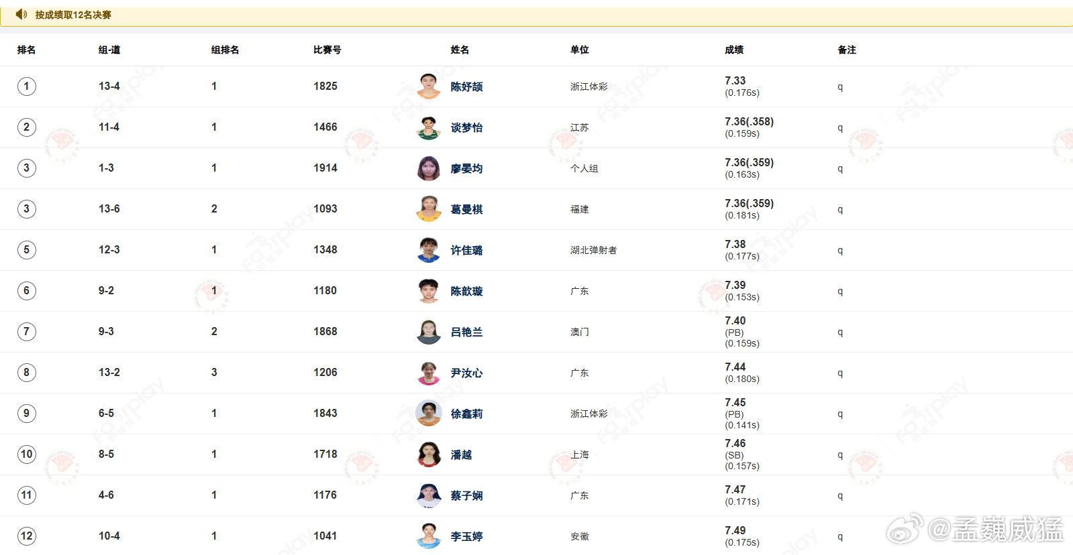The height and width of the screenshot is (555, 1073).
Task: Click bib number 1825
Action: tap(325, 86)
